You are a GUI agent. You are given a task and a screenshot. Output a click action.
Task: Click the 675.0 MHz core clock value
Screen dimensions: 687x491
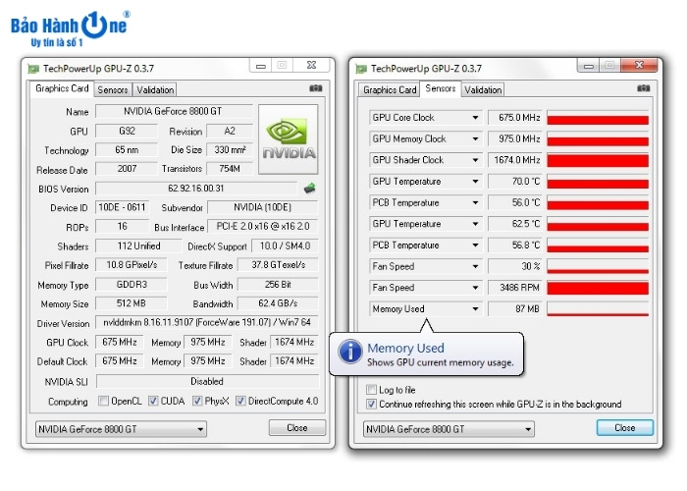pos(515,118)
